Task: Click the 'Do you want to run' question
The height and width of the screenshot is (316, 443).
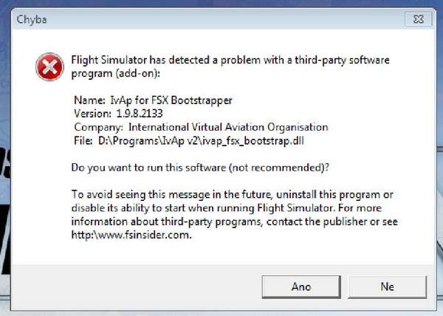Action: coord(200,168)
